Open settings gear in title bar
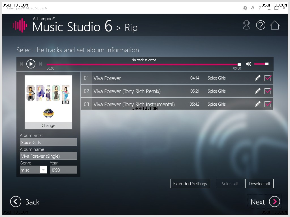Image resolution: width=290 pixels, height=217 pixels. 245,8
